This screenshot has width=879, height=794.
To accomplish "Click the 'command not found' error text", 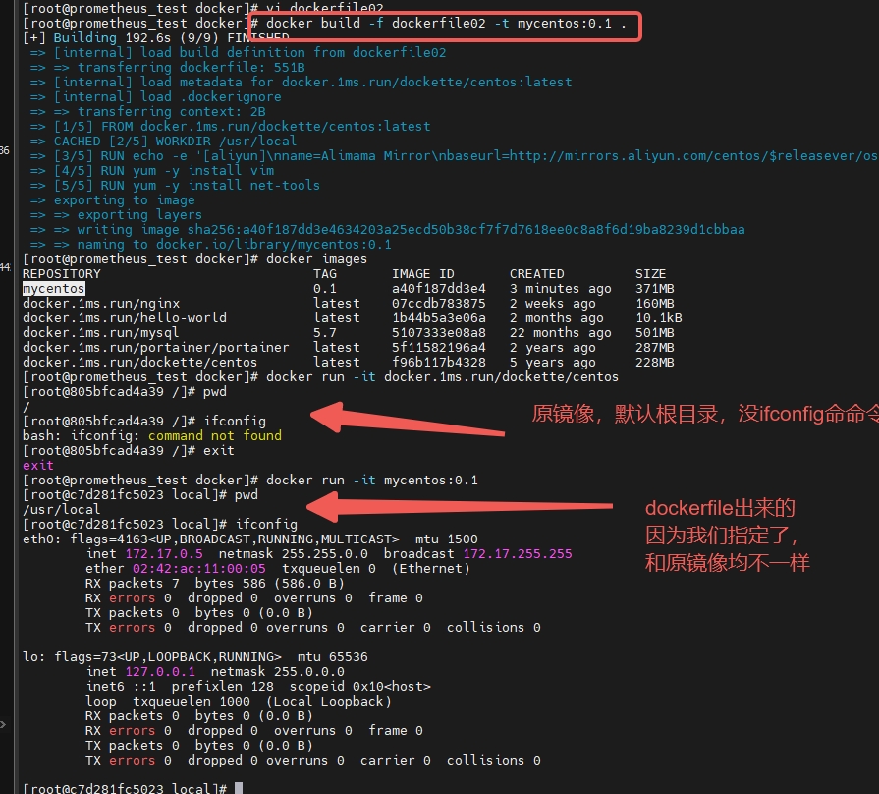I will coord(215,435).
